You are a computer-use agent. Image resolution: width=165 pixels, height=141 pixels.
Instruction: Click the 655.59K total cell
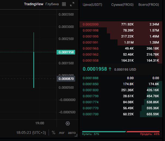(153, 114)
